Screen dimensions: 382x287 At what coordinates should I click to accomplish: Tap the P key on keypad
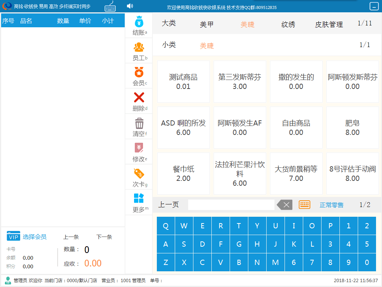pyautogui.click(x=330, y=226)
